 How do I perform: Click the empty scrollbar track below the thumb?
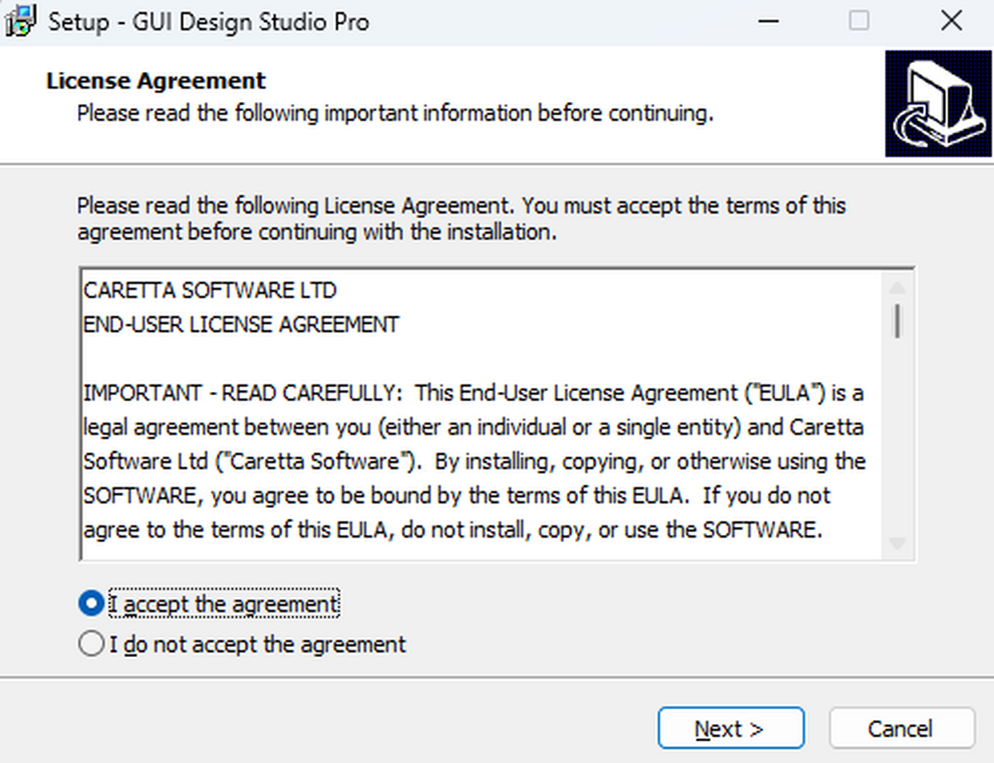click(897, 439)
